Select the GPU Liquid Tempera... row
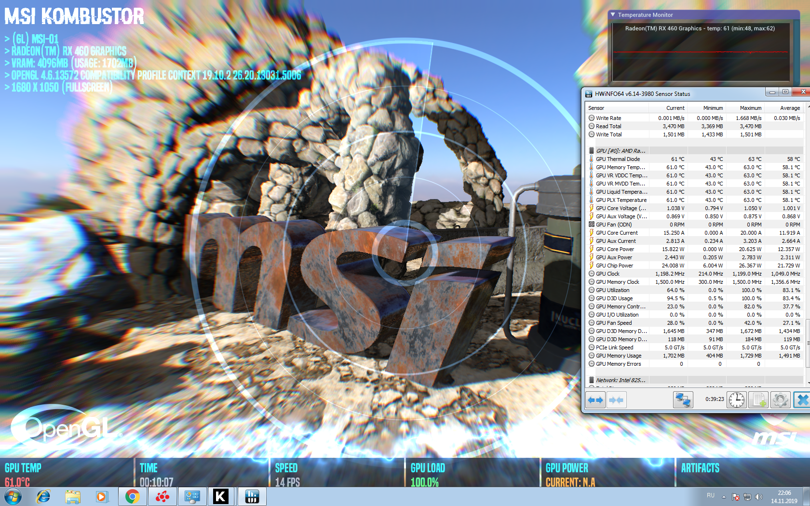The height and width of the screenshot is (506, 810). pyautogui.click(x=694, y=192)
